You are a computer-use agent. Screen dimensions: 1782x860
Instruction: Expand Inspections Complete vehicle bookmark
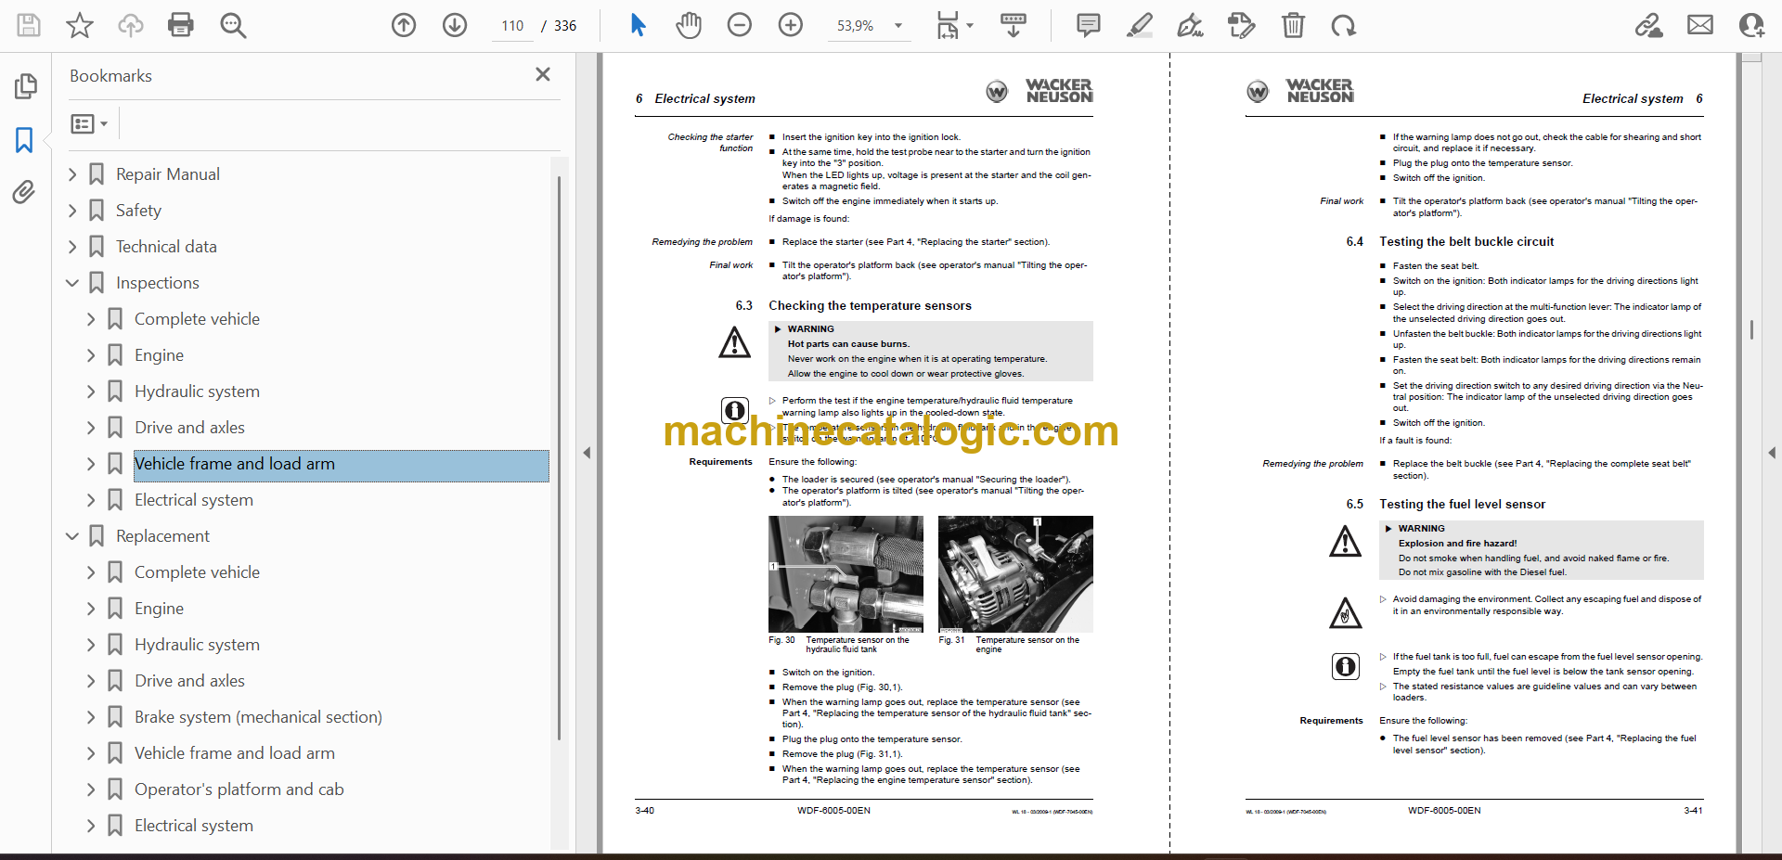pos(91,319)
